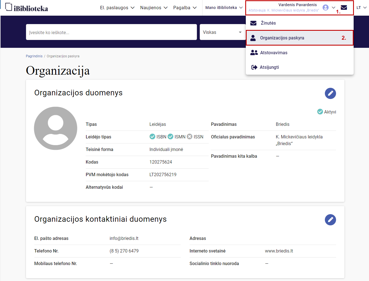Click the people icon beside Atstovavimas
Screen dimensions: 369x281
254,53
